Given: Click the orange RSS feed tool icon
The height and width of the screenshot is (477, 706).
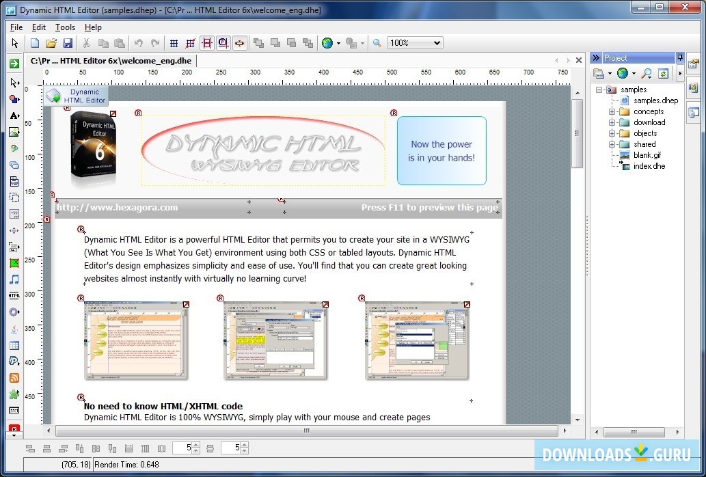Looking at the screenshot, I should pyautogui.click(x=14, y=377).
